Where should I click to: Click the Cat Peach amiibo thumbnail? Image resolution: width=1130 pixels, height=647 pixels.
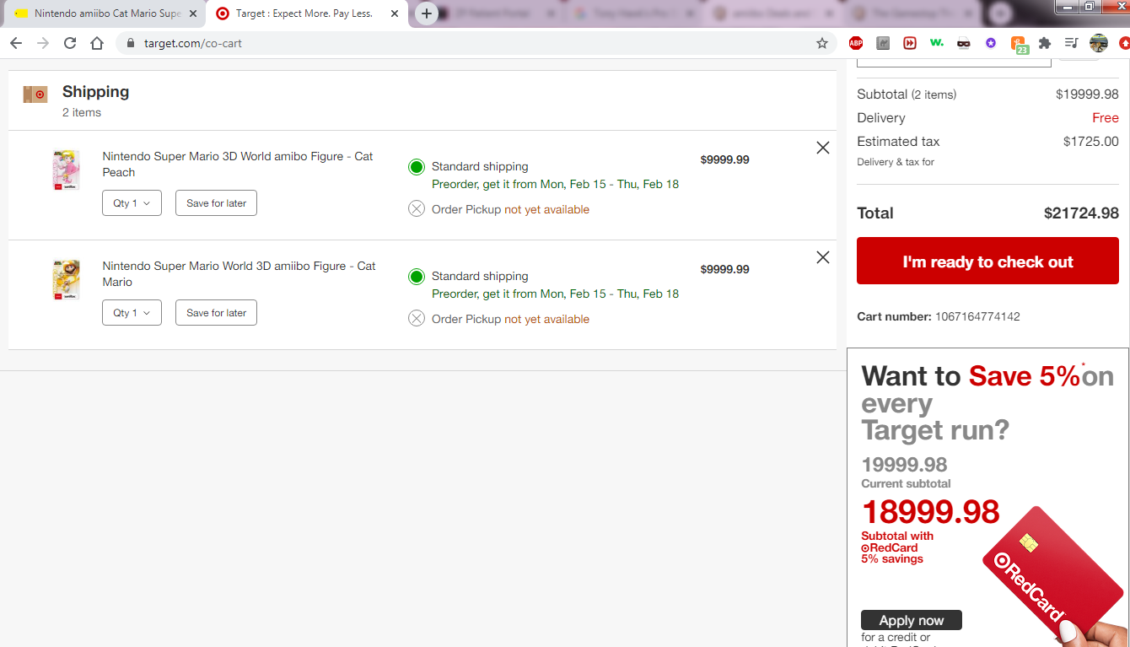[x=66, y=170]
